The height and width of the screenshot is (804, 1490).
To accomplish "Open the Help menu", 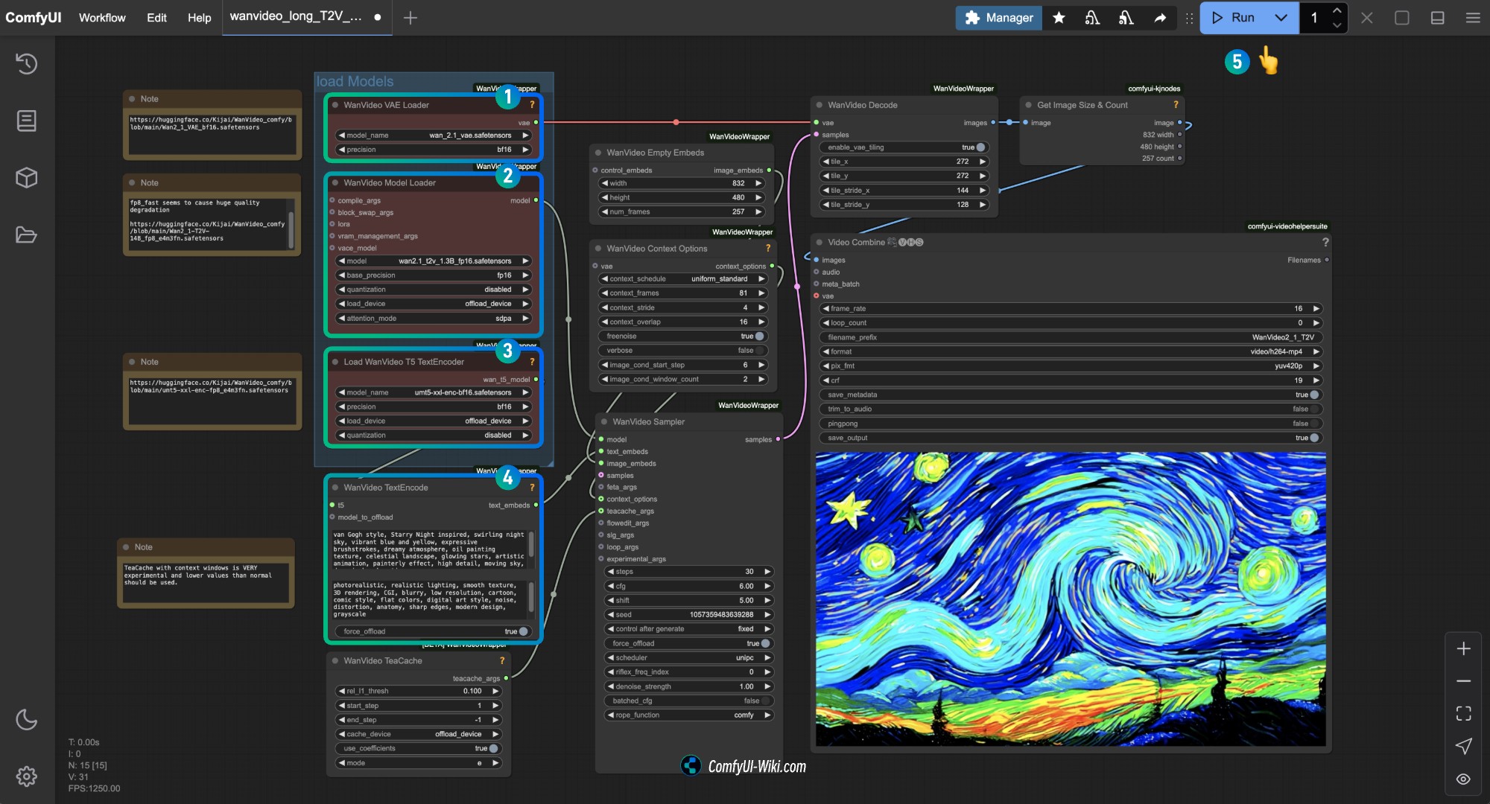I will pos(199,18).
